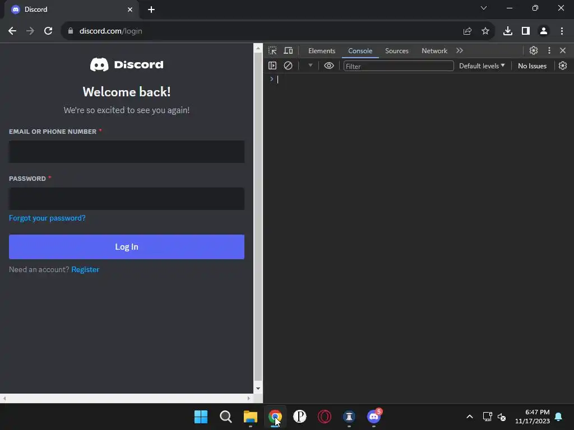Click the console prompt input line
This screenshot has width=574, height=430.
point(421,80)
